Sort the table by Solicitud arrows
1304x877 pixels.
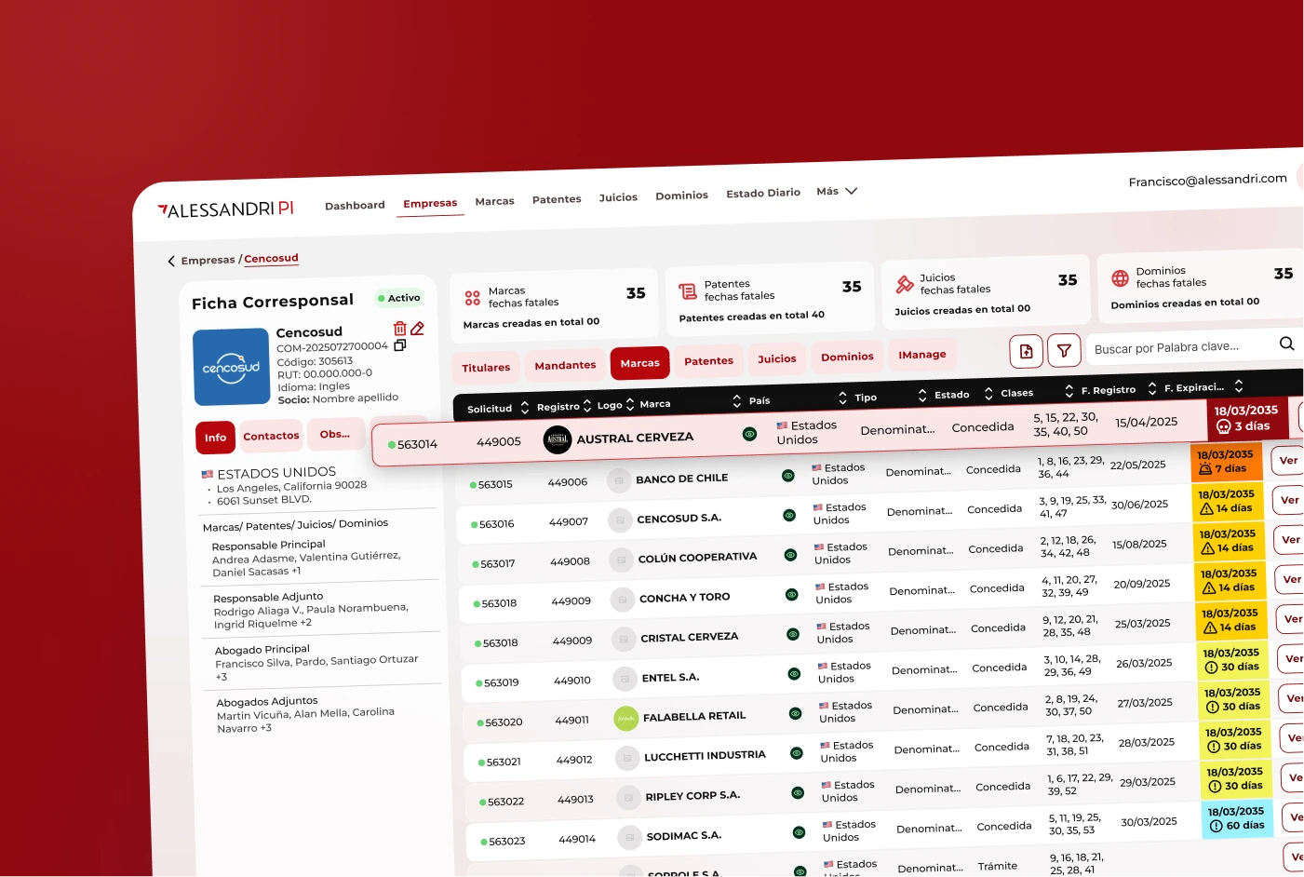click(x=525, y=408)
